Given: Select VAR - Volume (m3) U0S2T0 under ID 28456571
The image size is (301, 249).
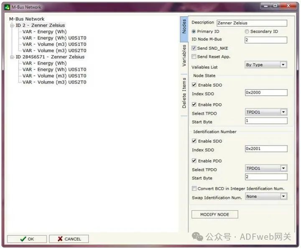Looking at the screenshot, I should pos(54,82).
